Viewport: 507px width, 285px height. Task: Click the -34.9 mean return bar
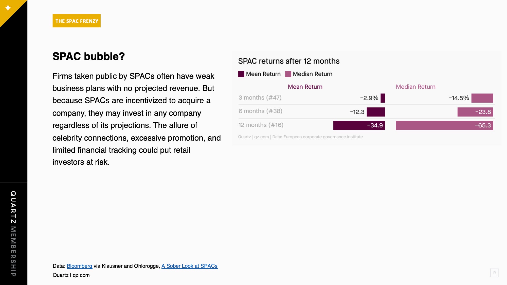[359, 125]
